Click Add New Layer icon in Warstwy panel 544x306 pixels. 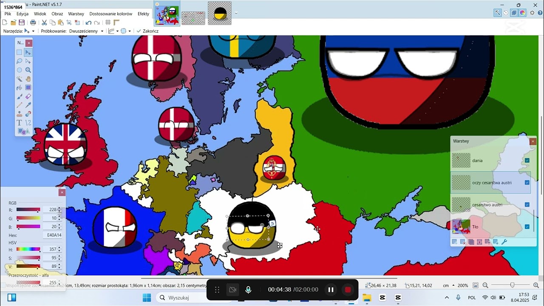pos(455,242)
